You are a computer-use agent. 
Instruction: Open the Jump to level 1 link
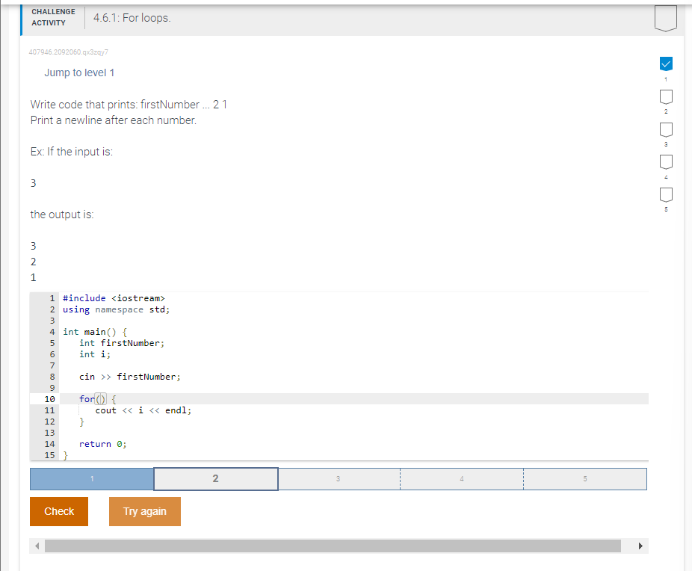click(79, 72)
